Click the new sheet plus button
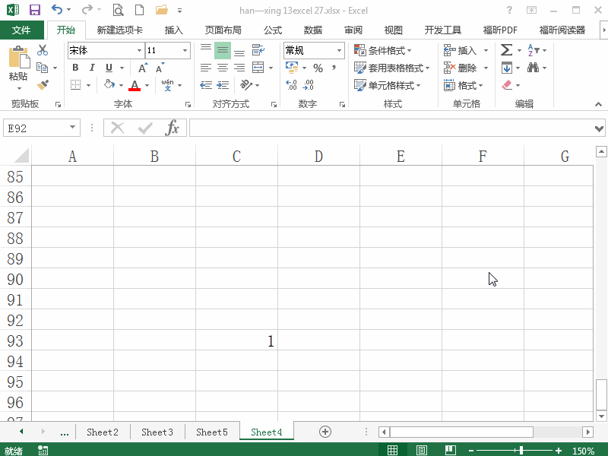Screen dimensions: 608x456 click(325, 432)
